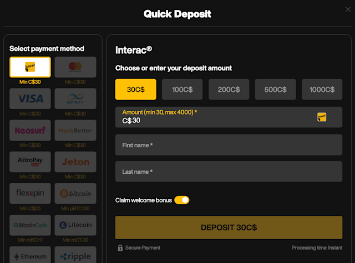Viewport: 355px width, 263px height.
Task: Choose the 100C$ deposit amount
Action: 182,89
